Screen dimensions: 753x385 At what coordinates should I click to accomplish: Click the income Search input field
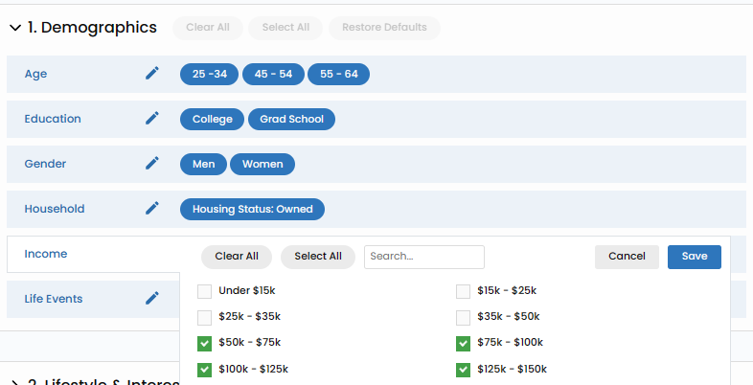423,257
